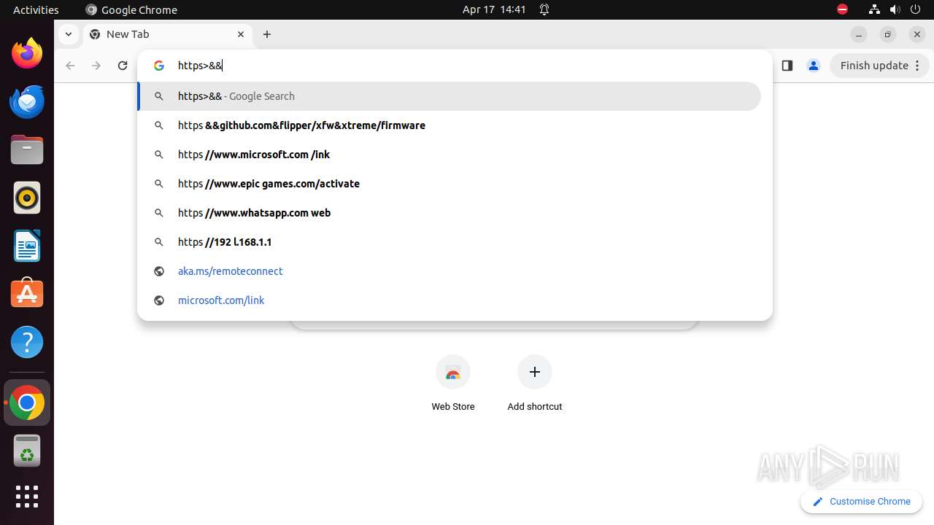Open Ubuntu Software store icon

(x=27, y=294)
